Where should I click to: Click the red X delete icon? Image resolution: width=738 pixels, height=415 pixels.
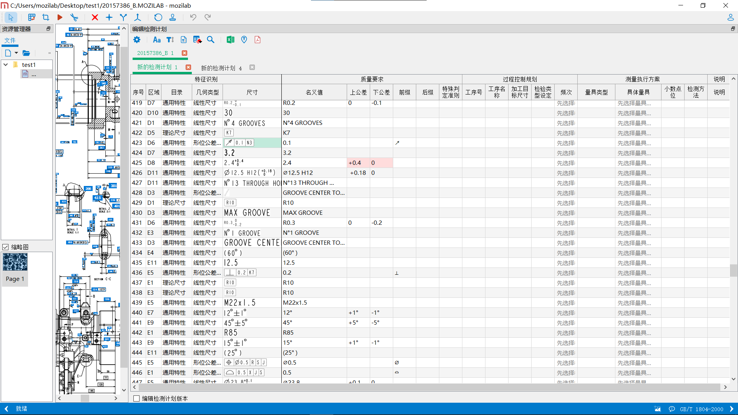point(95,17)
